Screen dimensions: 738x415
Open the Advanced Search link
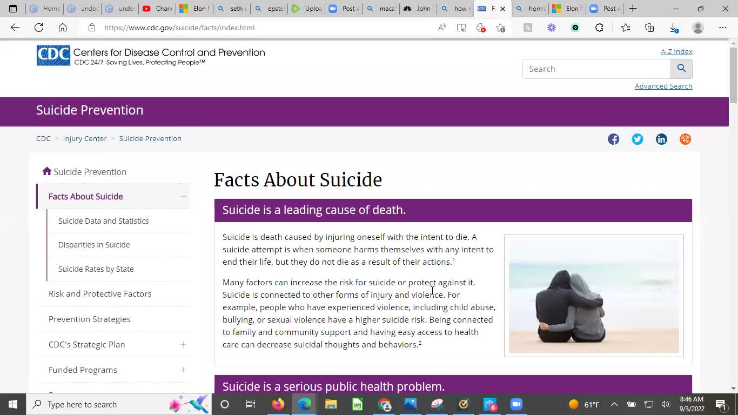[x=663, y=86]
